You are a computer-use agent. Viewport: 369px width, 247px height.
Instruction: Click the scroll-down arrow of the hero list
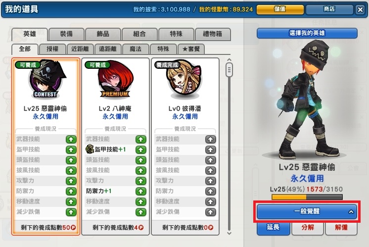pos(229,233)
